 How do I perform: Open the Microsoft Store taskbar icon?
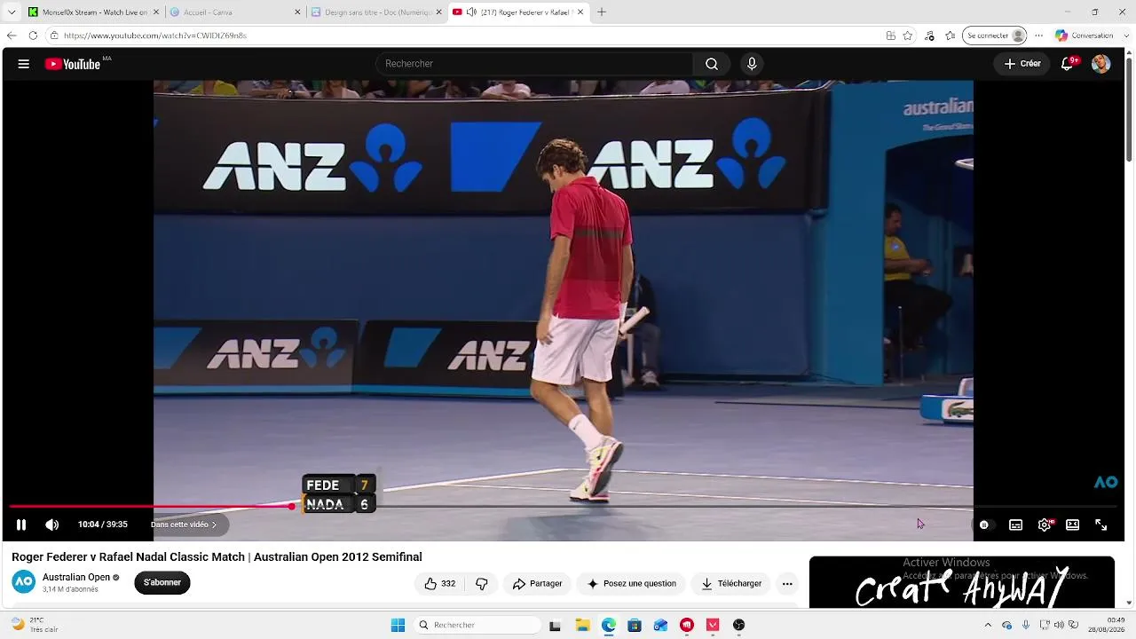click(x=635, y=625)
